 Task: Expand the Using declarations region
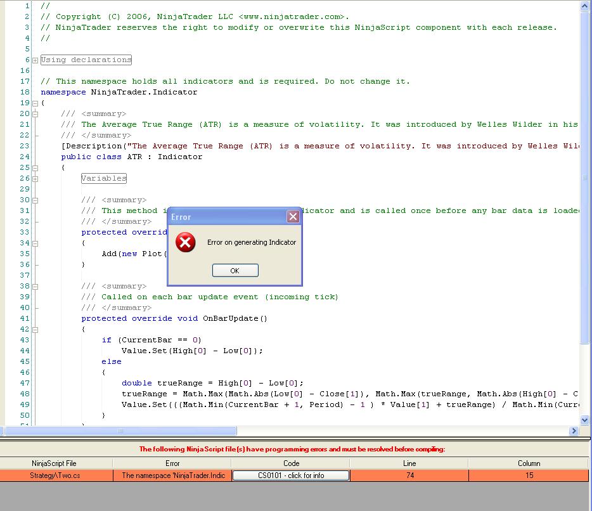(35, 60)
